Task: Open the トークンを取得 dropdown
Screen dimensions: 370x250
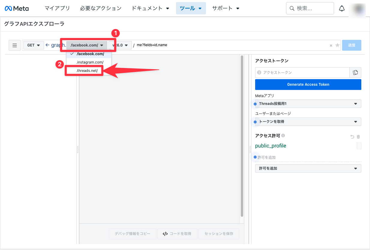Action: 308,122
